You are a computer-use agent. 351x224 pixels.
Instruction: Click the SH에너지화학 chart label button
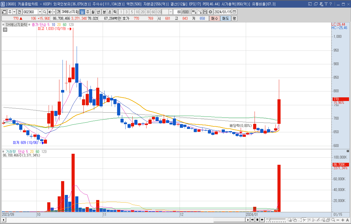(16, 25)
